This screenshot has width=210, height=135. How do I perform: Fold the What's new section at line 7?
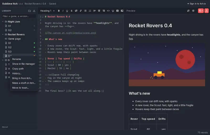point(43,39)
